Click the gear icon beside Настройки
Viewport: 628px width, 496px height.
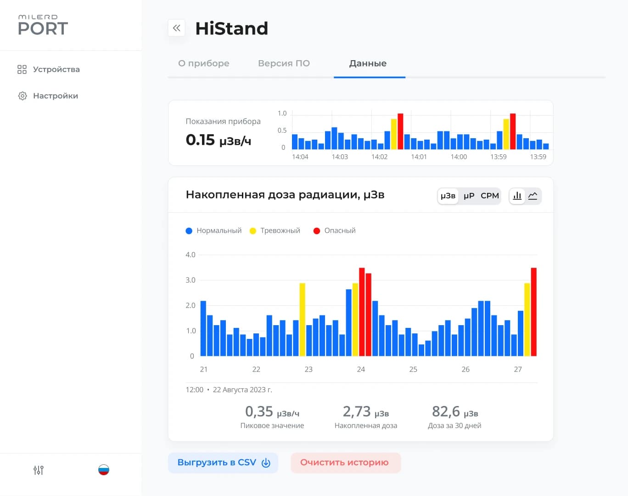click(22, 96)
